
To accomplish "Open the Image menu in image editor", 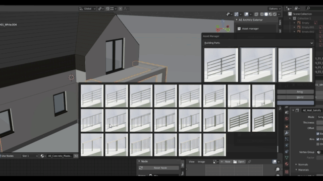I will [x=201, y=162].
